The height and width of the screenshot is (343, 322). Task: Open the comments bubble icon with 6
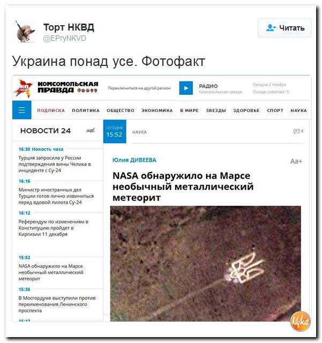298,131
